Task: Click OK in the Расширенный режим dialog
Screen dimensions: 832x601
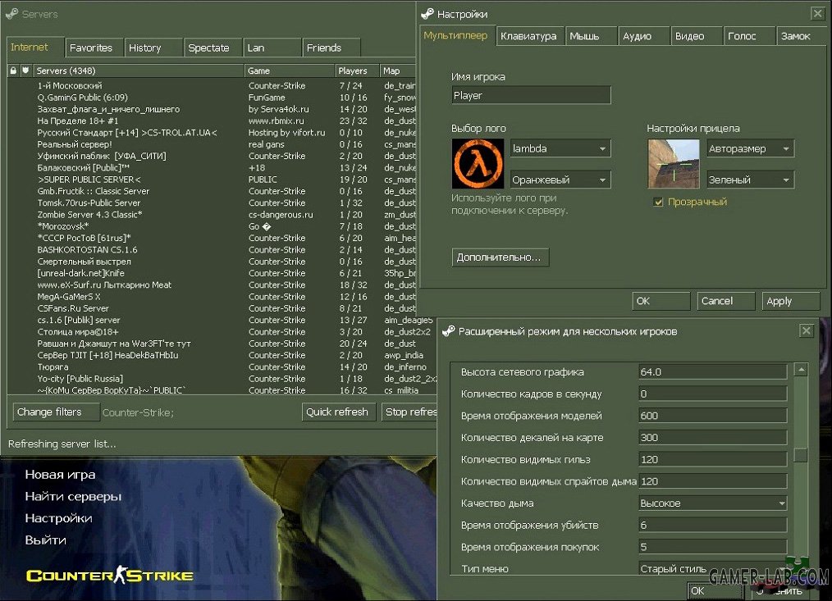Action: click(715, 590)
